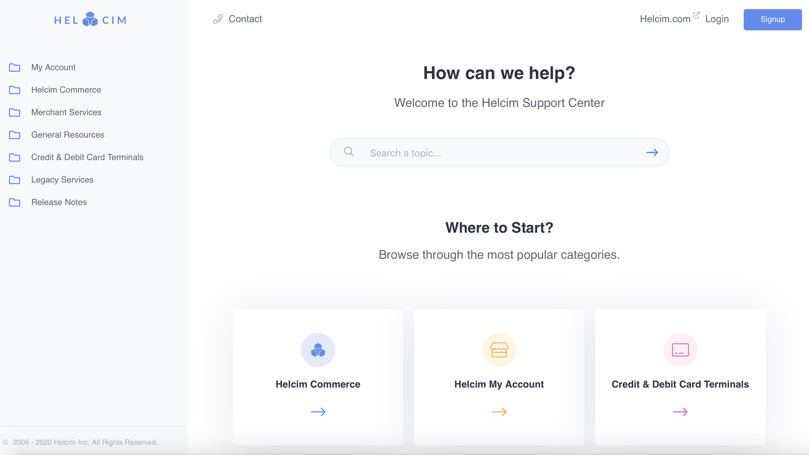Click the Helcim My Account store icon
Viewport: 809px width, 455px height.
coord(498,349)
